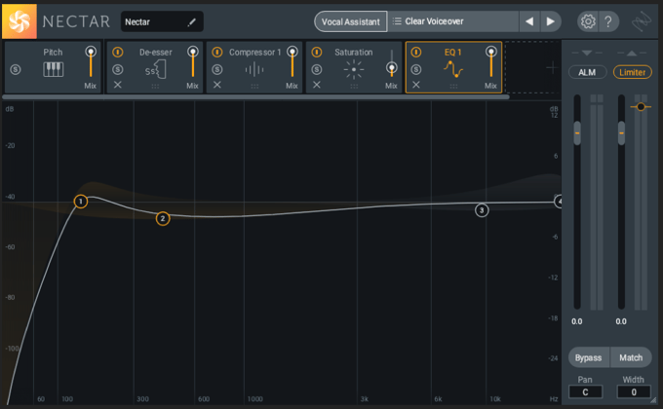Click the output meter up-arrow icon

[x=631, y=53]
